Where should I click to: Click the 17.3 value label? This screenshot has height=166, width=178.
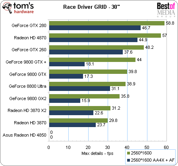pos(89,76)
